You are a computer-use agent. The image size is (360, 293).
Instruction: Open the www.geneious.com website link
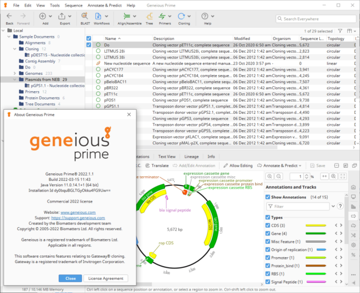click(78, 212)
